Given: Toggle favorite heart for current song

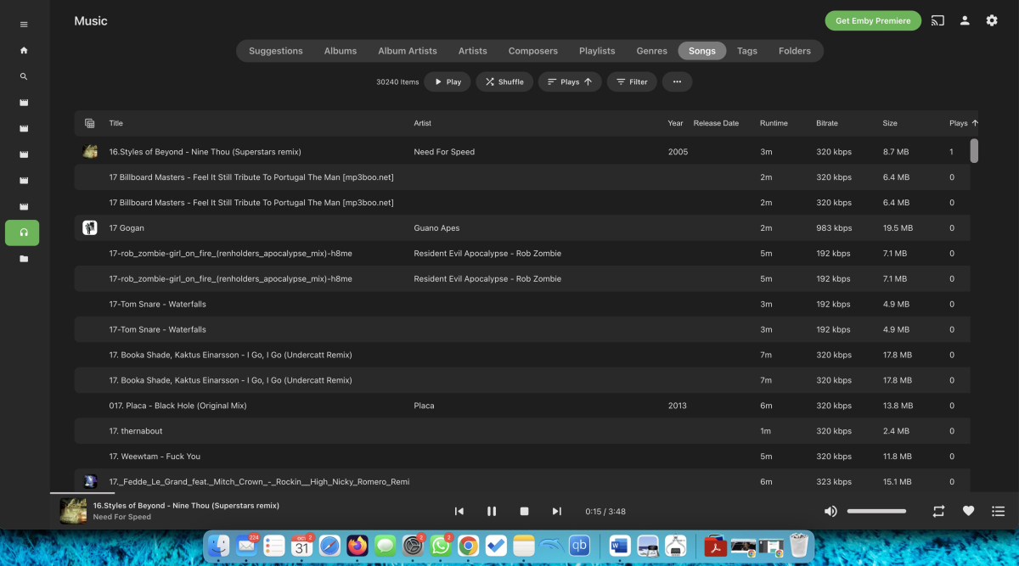Looking at the screenshot, I should [x=968, y=511].
